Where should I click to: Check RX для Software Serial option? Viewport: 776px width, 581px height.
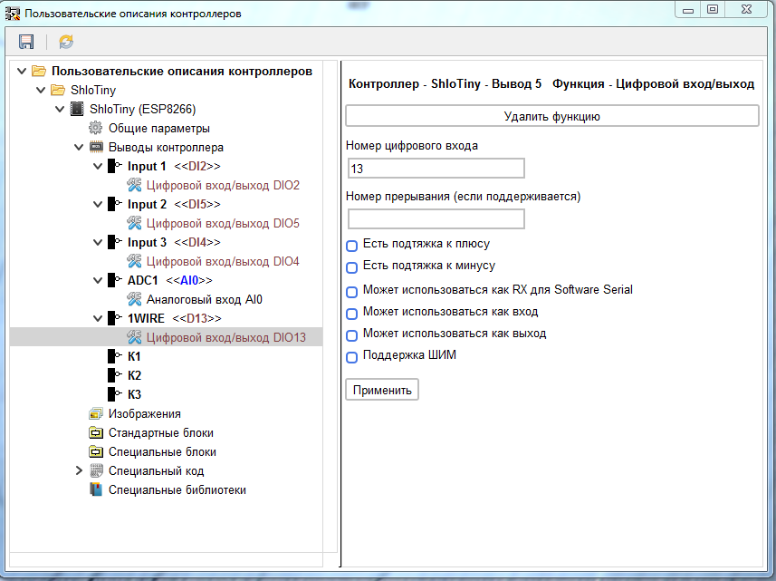click(x=352, y=292)
